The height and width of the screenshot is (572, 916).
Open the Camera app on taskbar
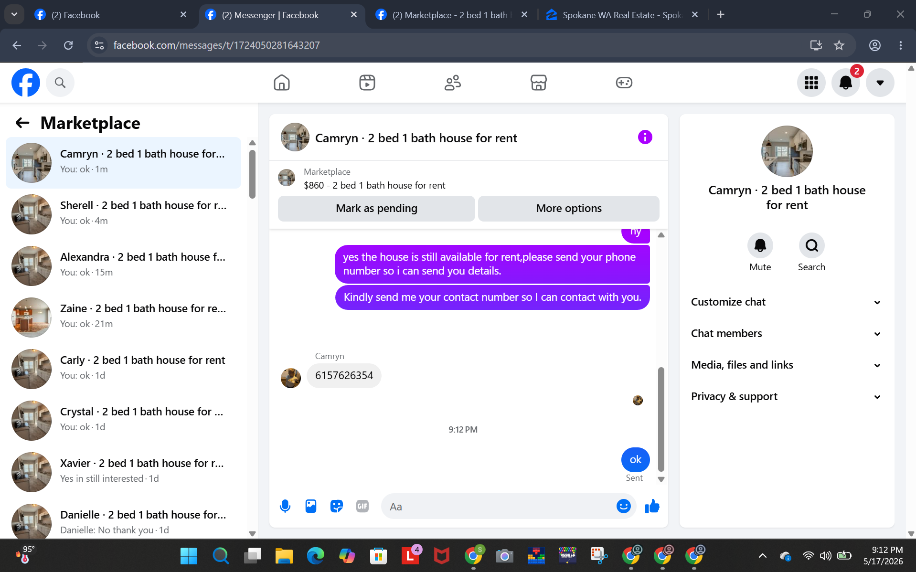click(504, 556)
